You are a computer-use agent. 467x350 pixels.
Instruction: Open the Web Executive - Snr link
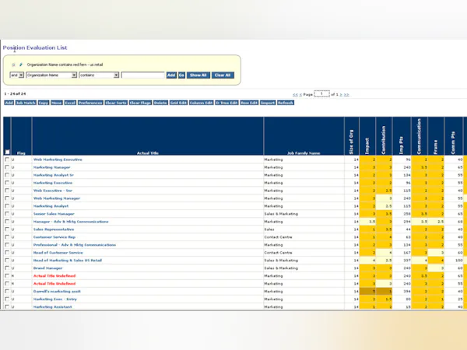(x=53, y=191)
